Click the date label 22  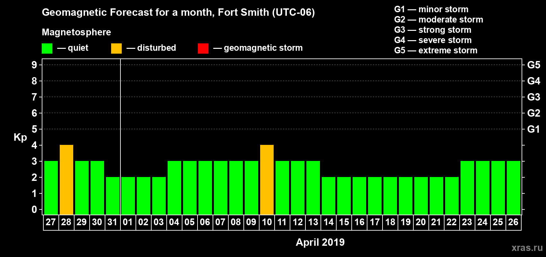point(452,222)
